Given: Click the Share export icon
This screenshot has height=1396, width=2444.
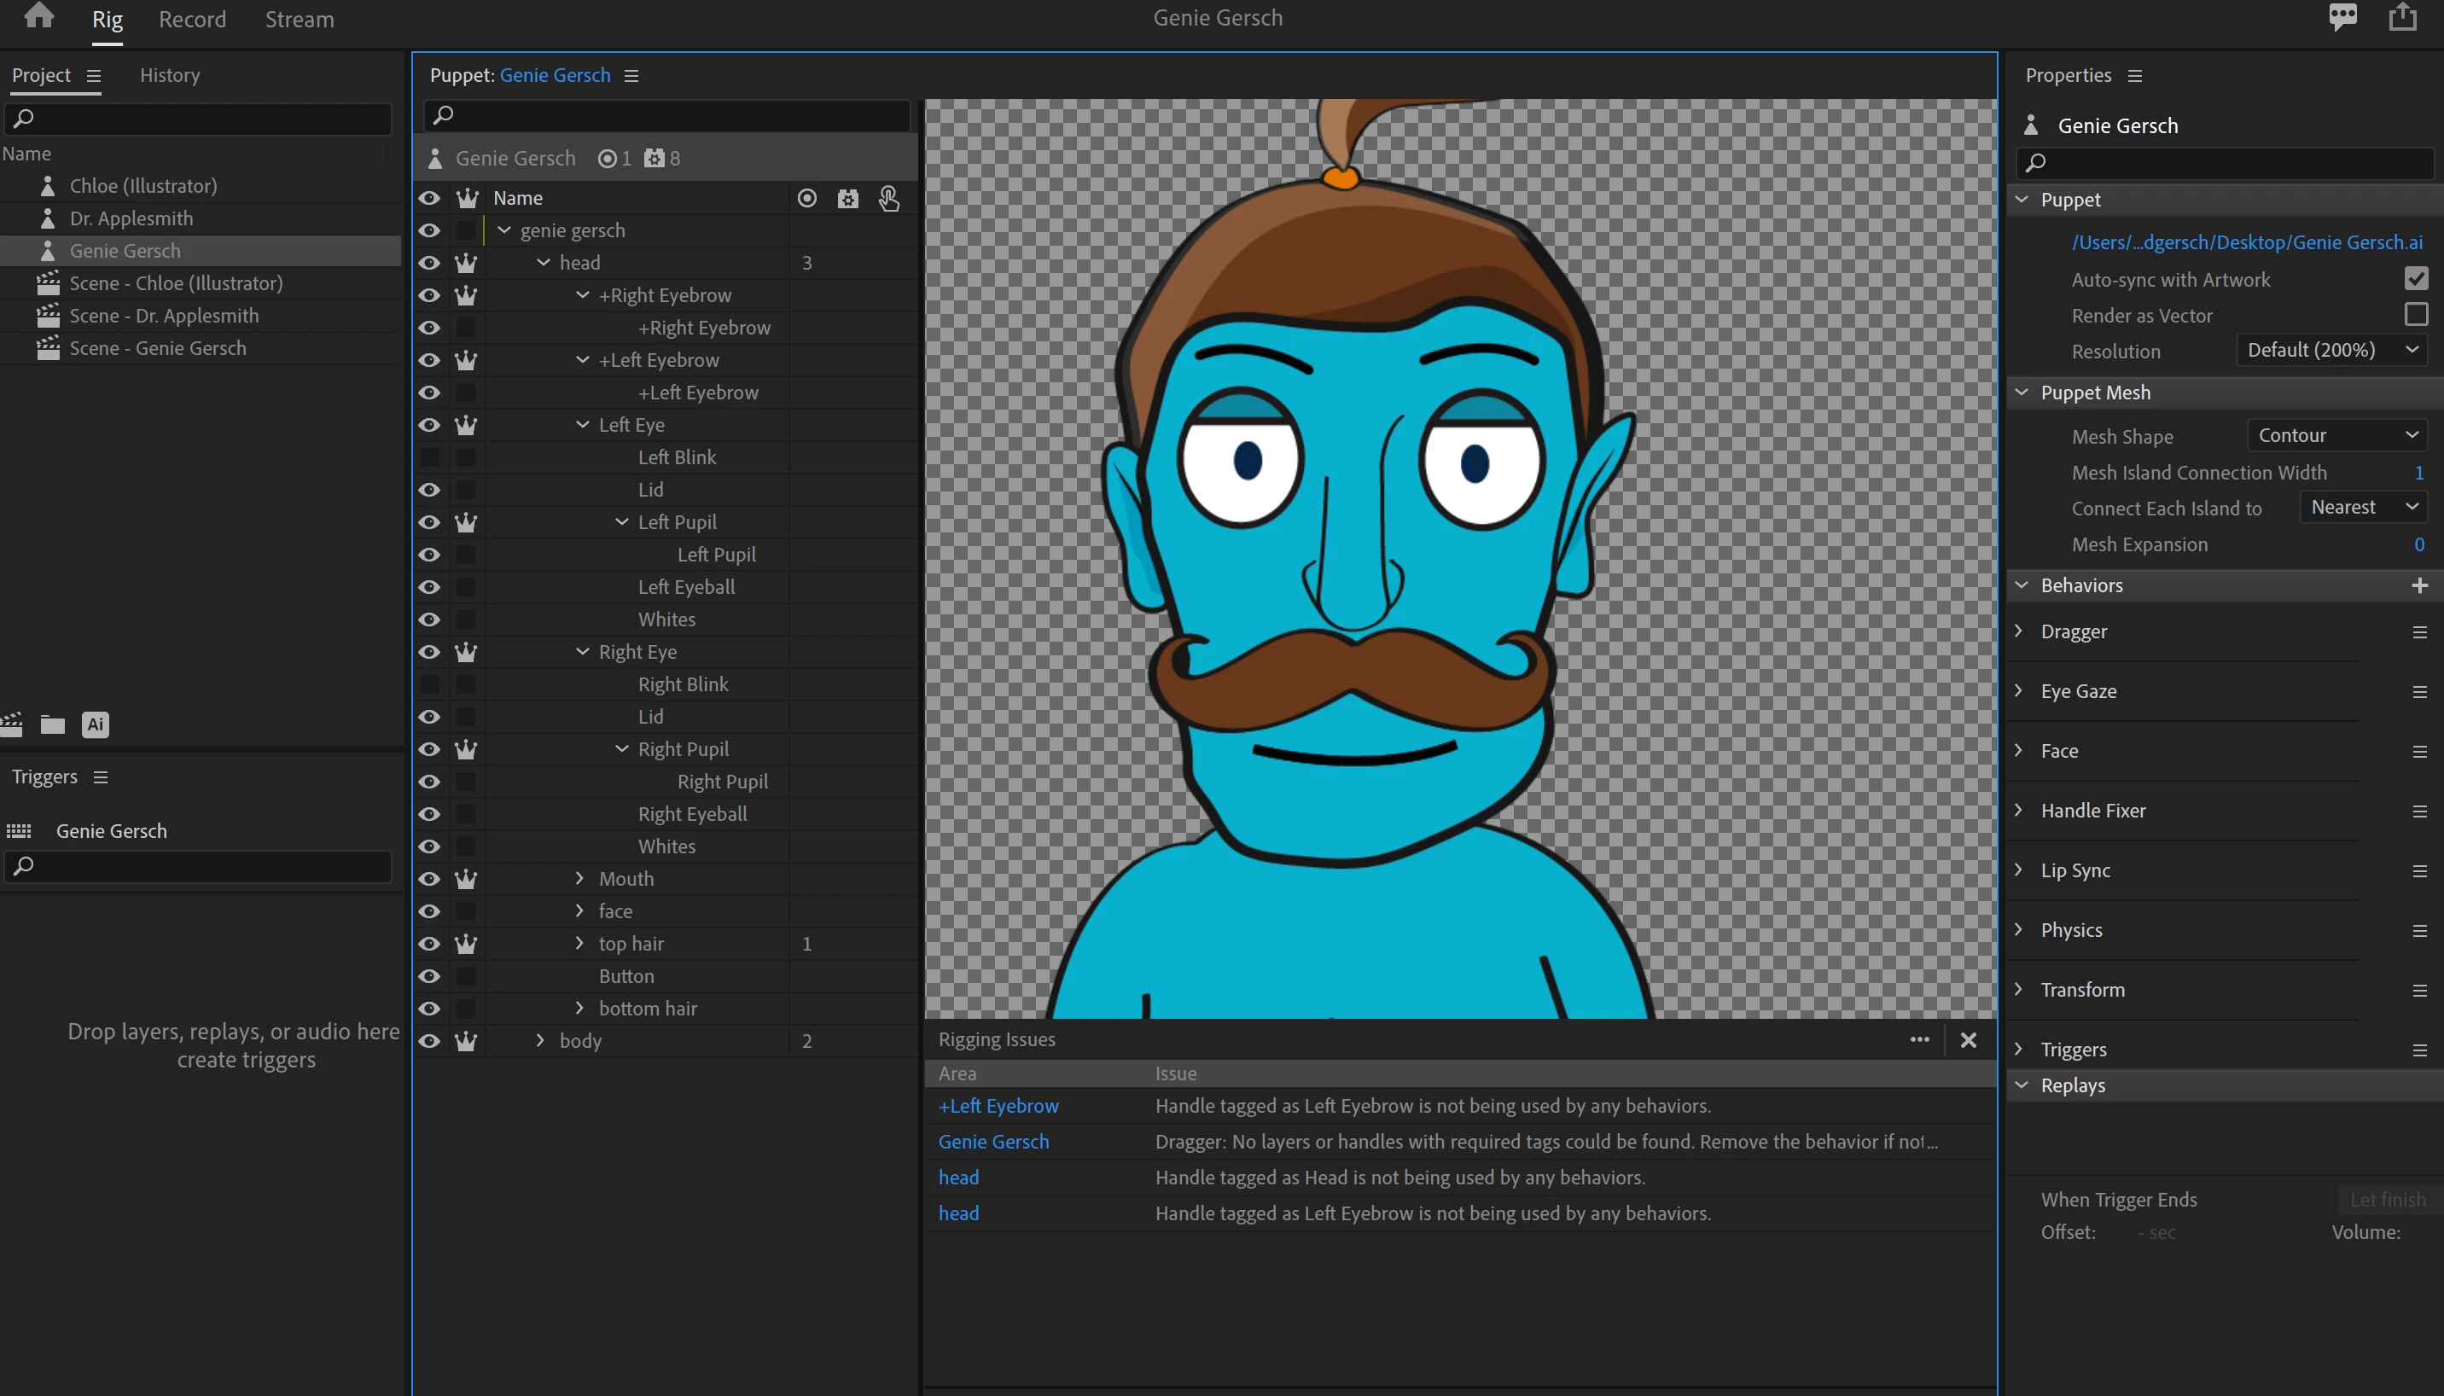Looking at the screenshot, I should [2402, 16].
